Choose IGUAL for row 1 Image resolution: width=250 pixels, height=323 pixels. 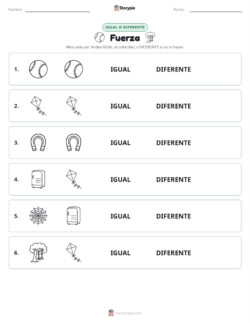(121, 69)
